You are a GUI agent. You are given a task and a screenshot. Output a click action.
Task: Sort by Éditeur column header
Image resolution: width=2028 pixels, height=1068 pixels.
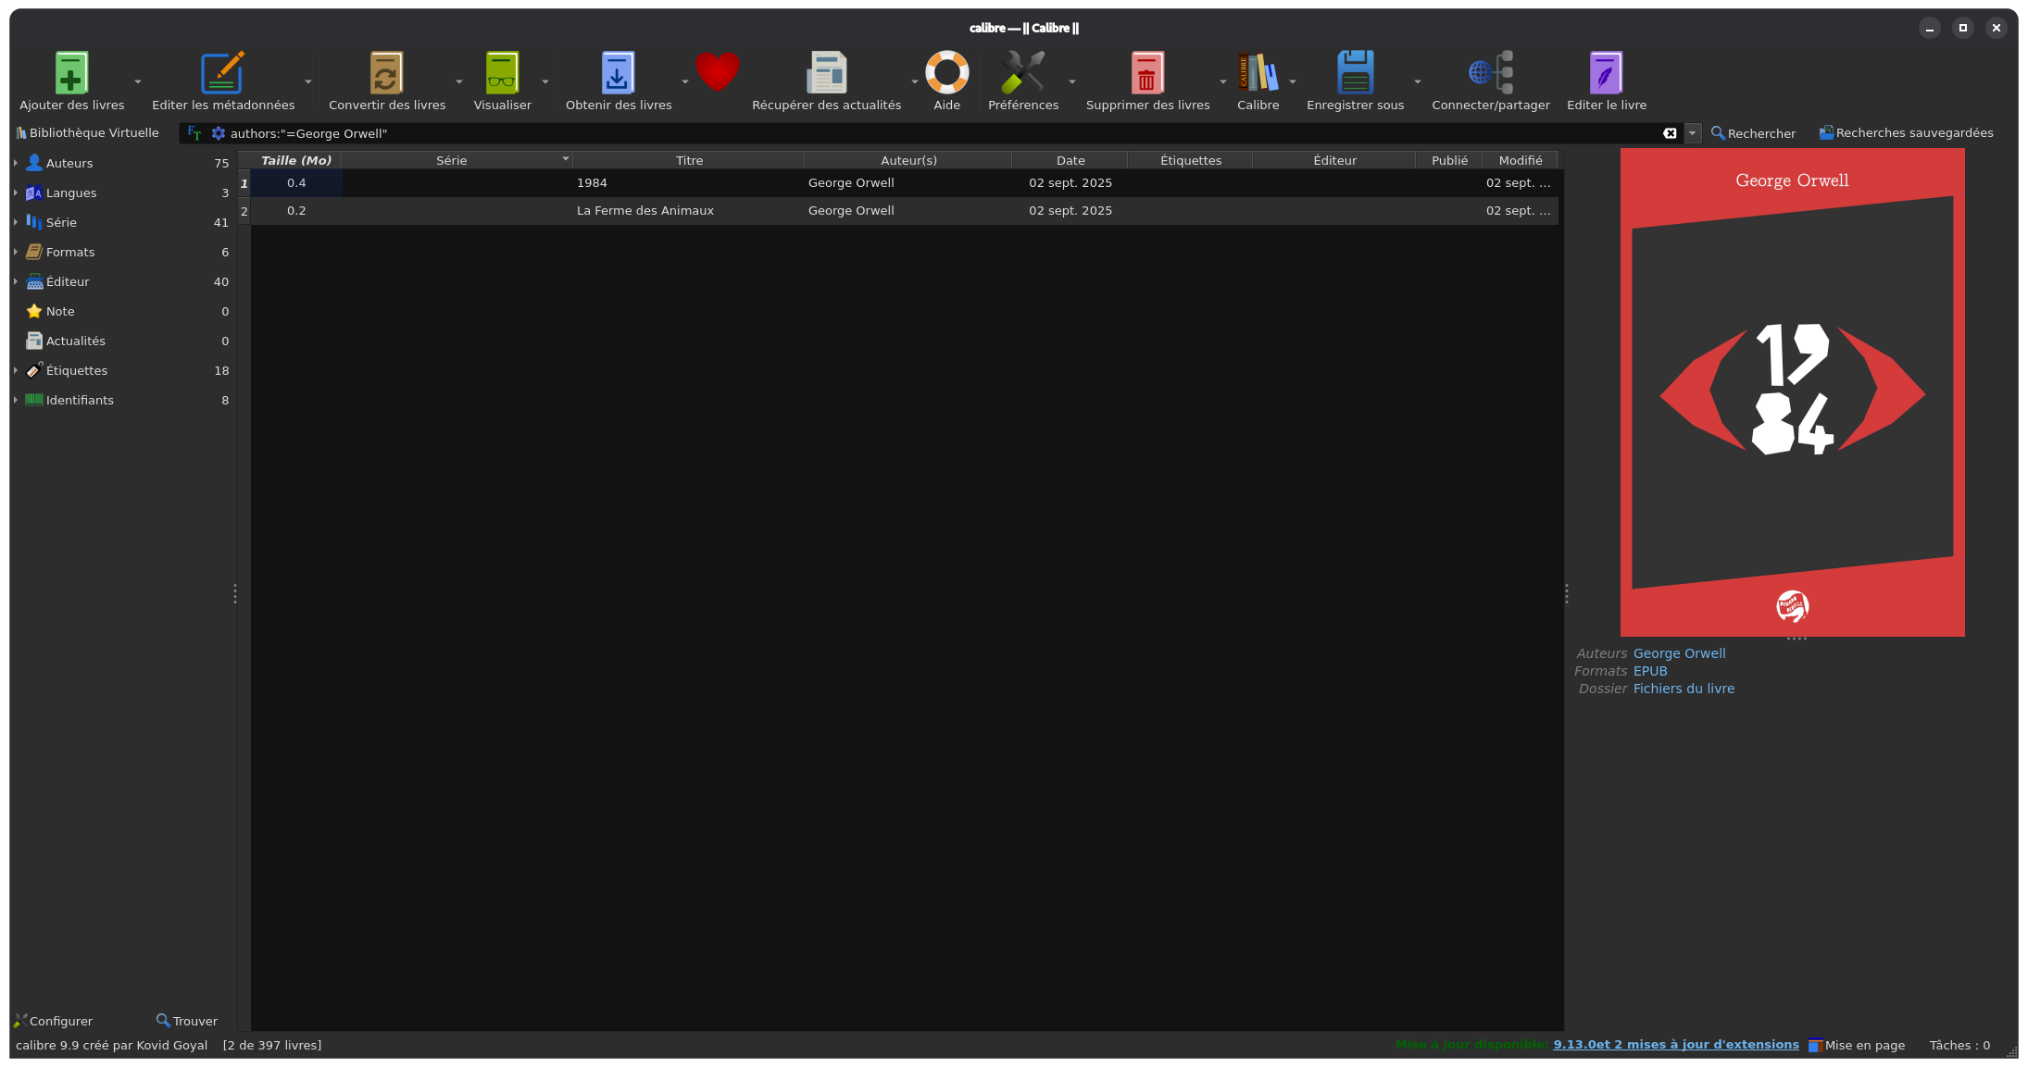click(x=1334, y=160)
